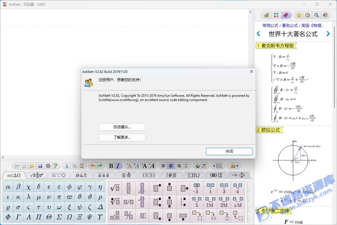Select the red 'A' font style 1
The height and width of the screenshot is (225, 337).
(129, 166)
